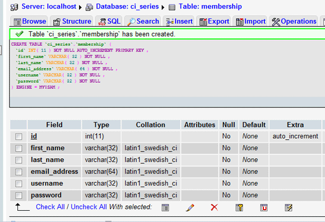Click the Import tab icon
The height and width of the screenshot is (222, 325).
click(x=240, y=22)
